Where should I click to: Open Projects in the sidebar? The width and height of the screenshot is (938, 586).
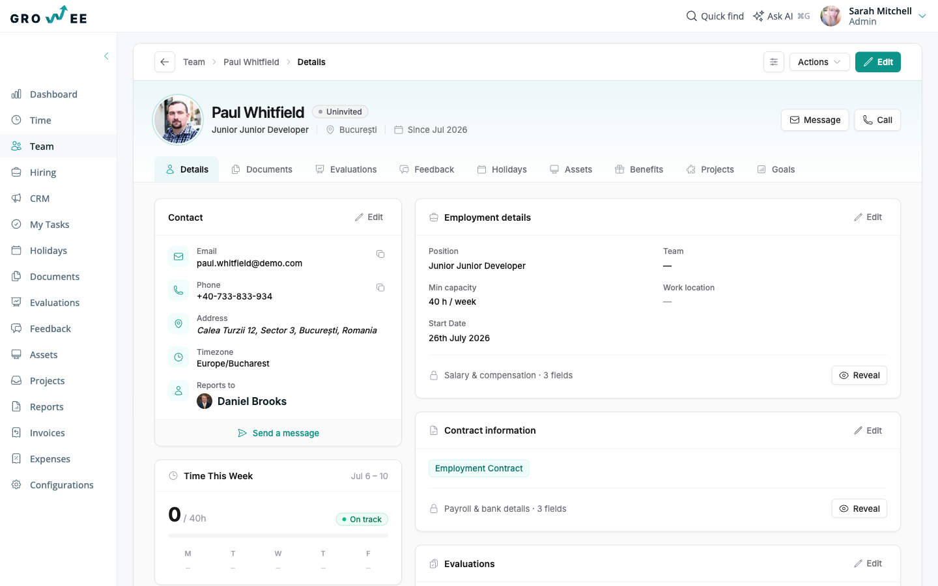click(x=58, y=381)
